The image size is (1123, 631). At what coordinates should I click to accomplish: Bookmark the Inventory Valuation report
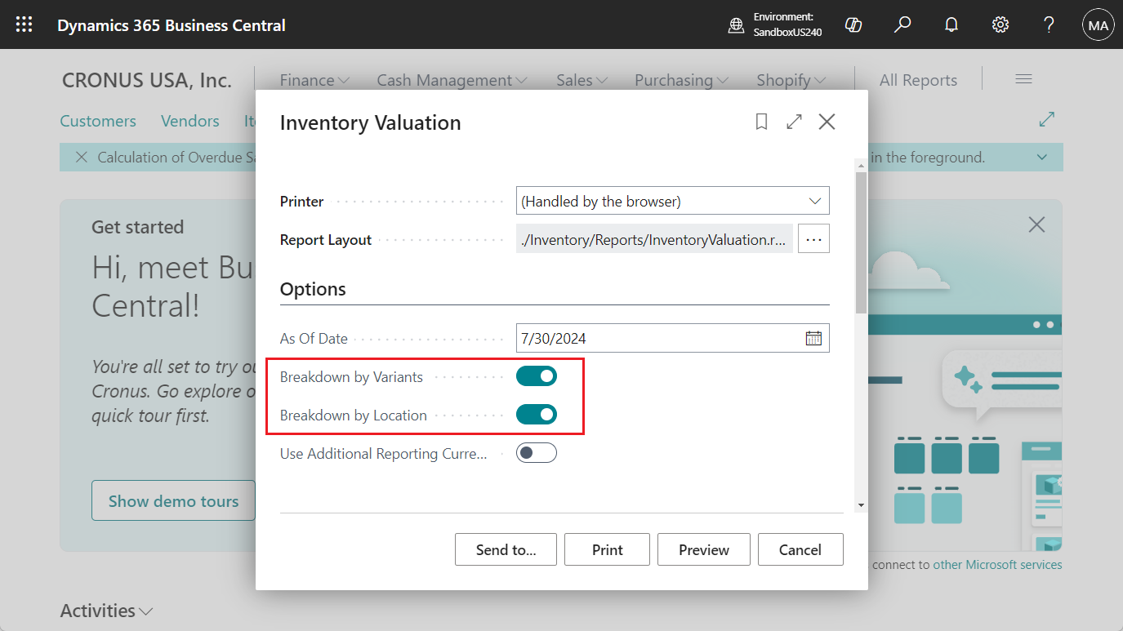(761, 121)
